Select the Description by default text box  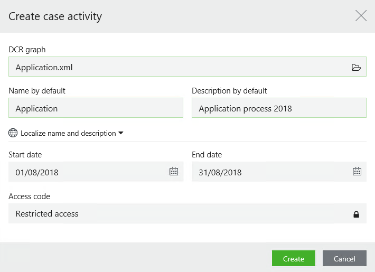[x=278, y=108]
